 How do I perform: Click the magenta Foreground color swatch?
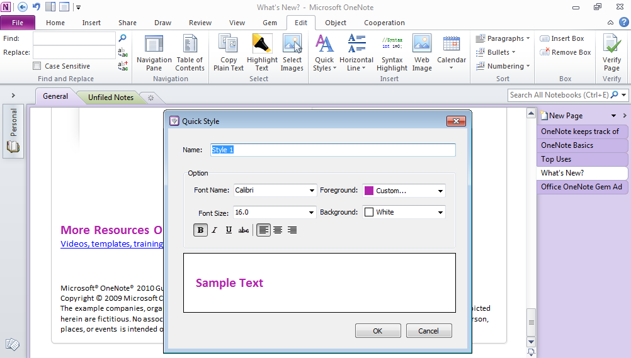point(369,191)
